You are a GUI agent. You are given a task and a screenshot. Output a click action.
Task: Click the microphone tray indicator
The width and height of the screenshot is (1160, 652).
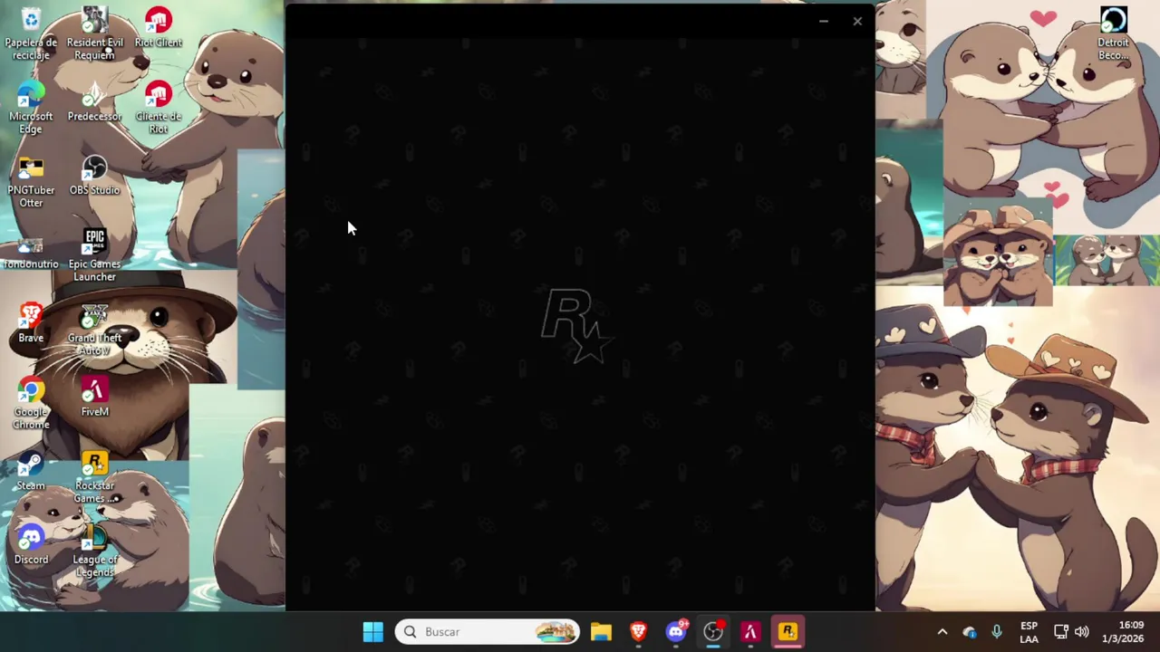(x=997, y=632)
